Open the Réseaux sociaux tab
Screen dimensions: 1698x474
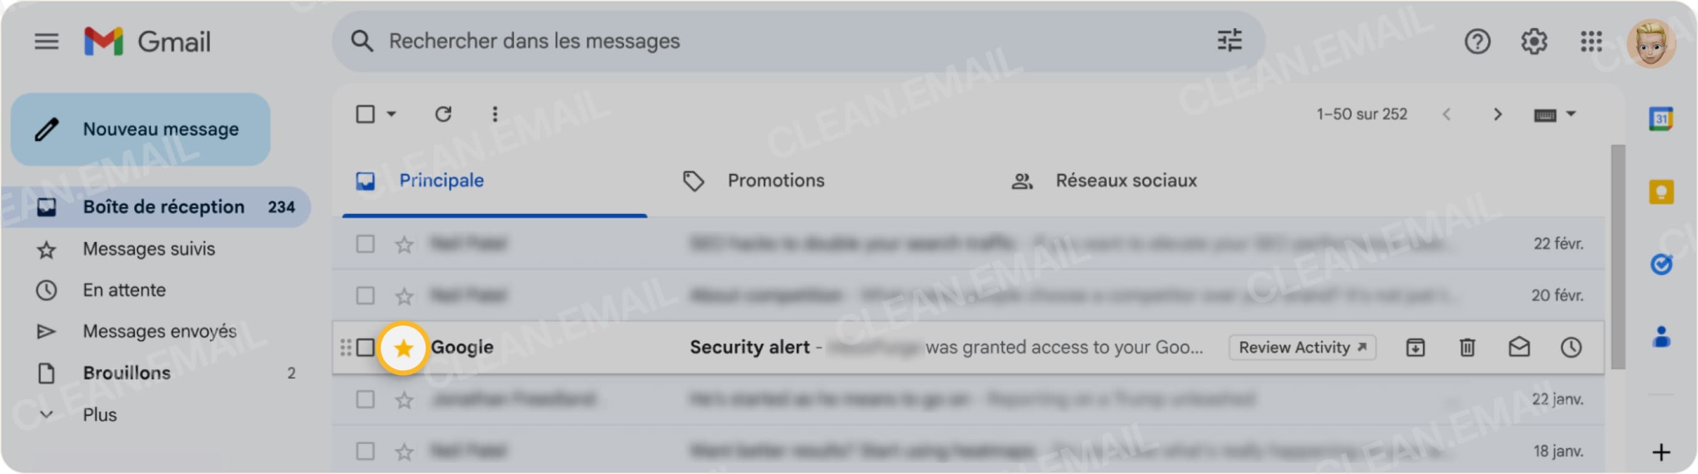pos(1129,180)
